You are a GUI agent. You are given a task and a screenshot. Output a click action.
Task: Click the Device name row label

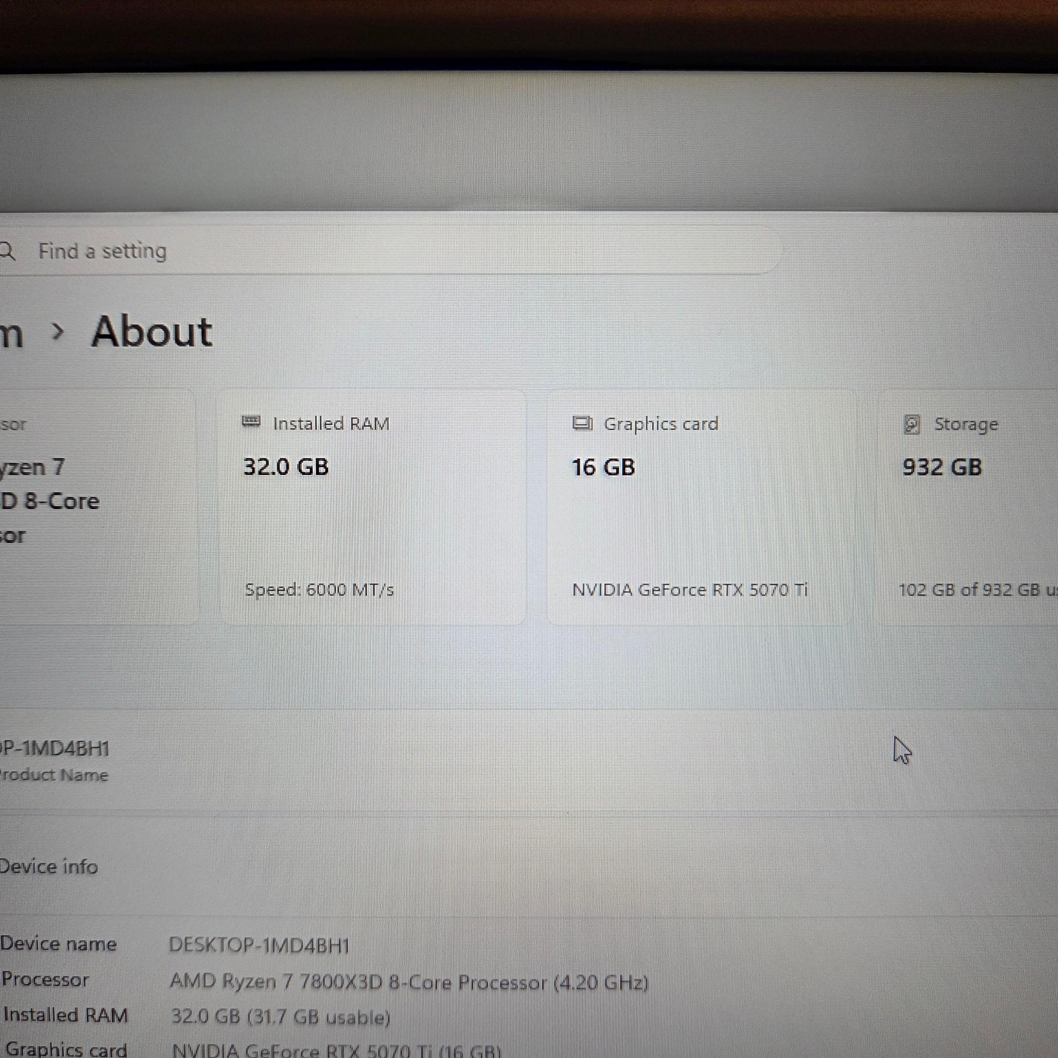click(58, 944)
